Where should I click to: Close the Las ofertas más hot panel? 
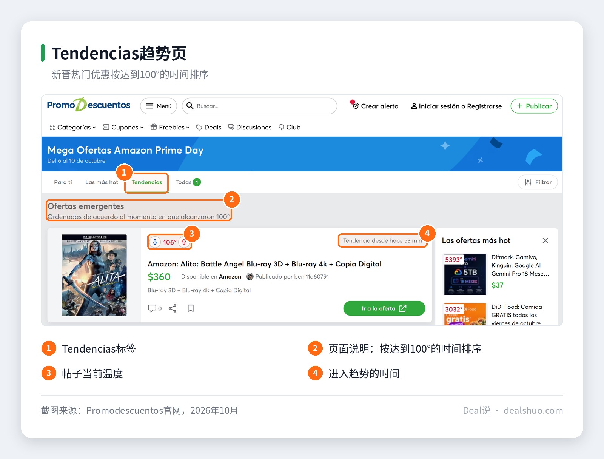[x=545, y=240]
